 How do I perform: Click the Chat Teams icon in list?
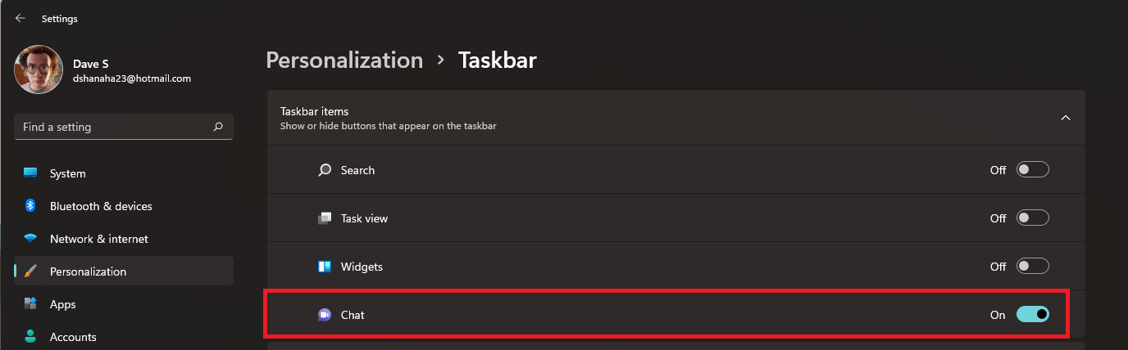point(325,315)
